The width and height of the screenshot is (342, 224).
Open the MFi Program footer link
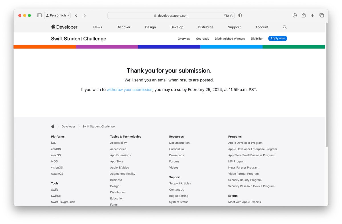point(237,161)
